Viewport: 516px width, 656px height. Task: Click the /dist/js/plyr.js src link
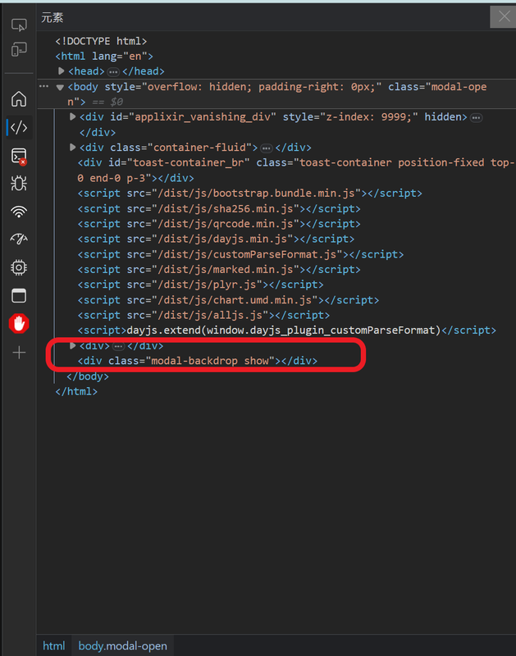[x=207, y=285]
